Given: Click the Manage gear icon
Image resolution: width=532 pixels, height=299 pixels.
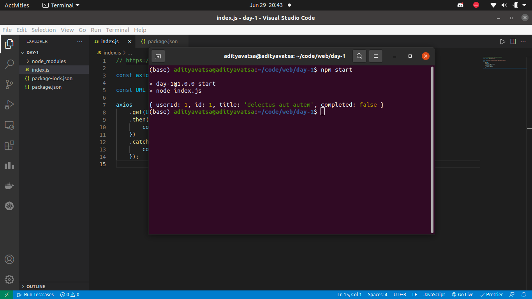Looking at the screenshot, I should pyautogui.click(x=9, y=279).
